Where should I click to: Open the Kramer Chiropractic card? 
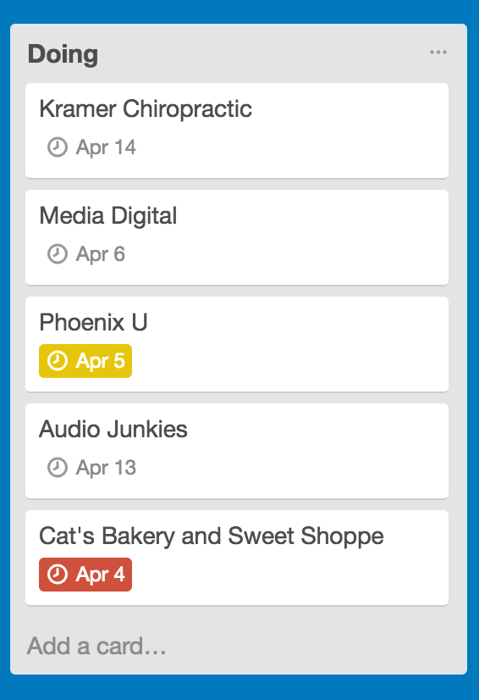[237, 131]
